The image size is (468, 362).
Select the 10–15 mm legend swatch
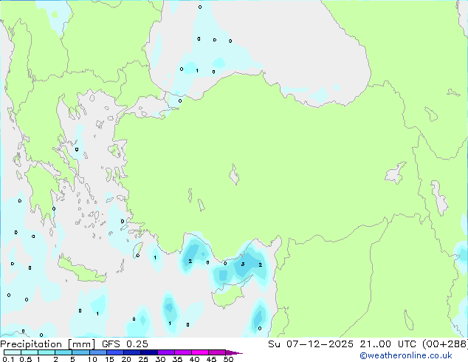[x=97, y=352]
